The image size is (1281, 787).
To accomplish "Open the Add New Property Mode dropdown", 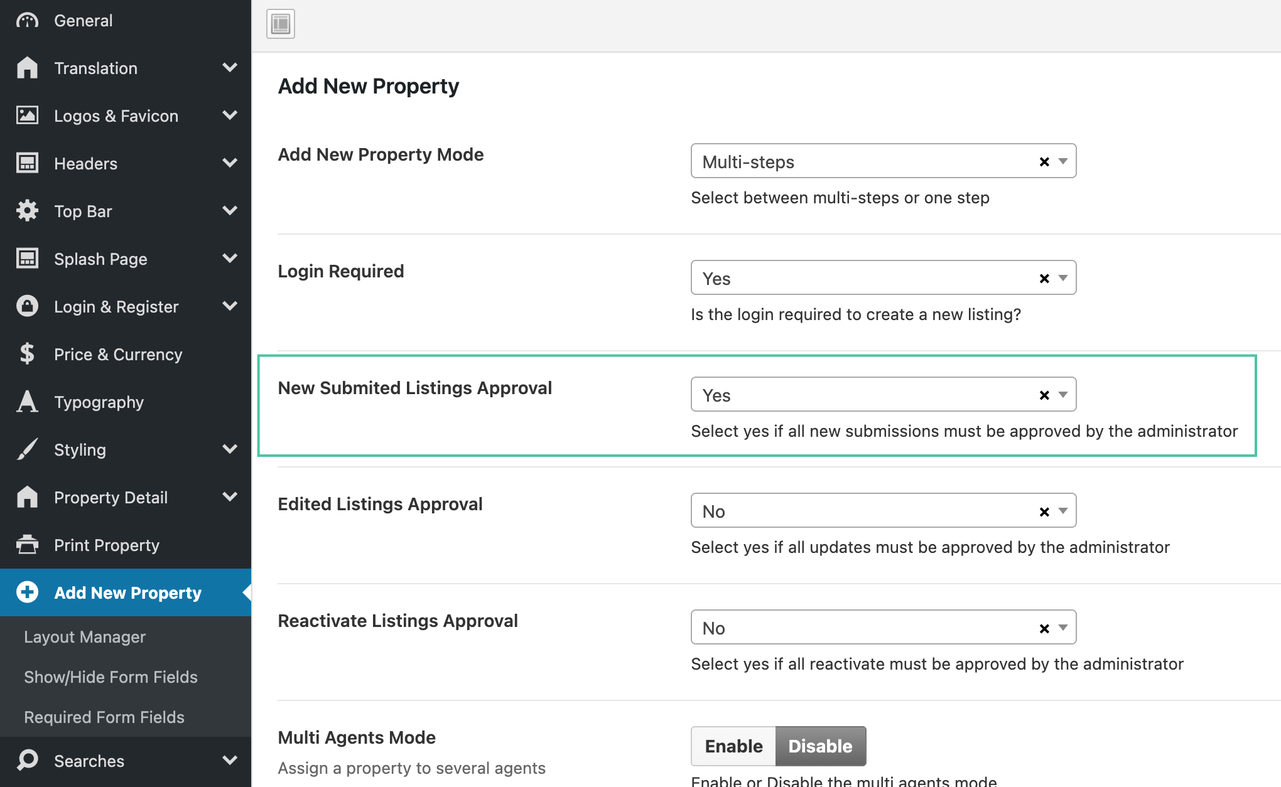I will tap(1062, 161).
